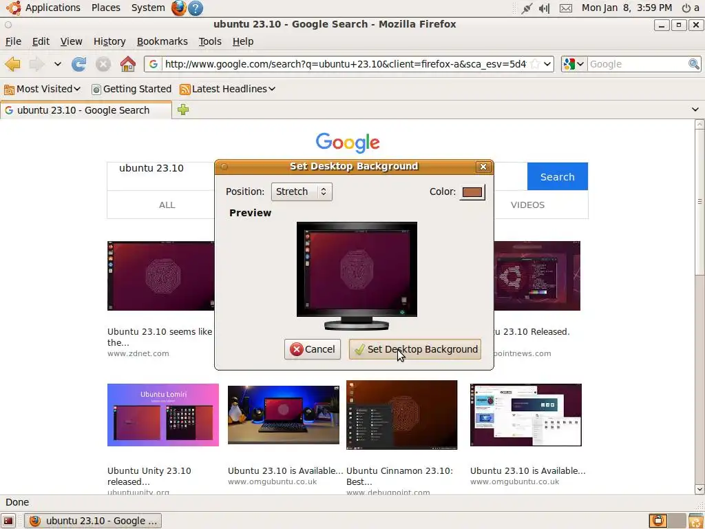This screenshot has height=529, width=705.
Task: Close the Set Desktop Background dialog
Action: (x=483, y=167)
